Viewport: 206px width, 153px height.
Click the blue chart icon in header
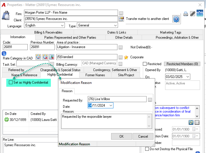point(200,13)
